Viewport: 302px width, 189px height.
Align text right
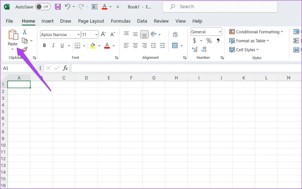click(144, 46)
